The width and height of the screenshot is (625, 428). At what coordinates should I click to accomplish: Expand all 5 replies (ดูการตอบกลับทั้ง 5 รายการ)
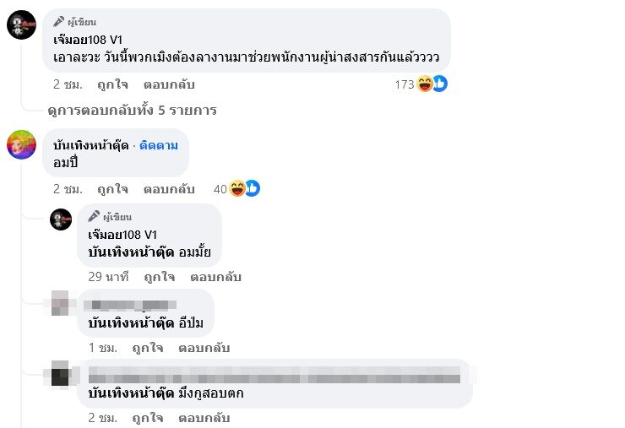click(132, 110)
